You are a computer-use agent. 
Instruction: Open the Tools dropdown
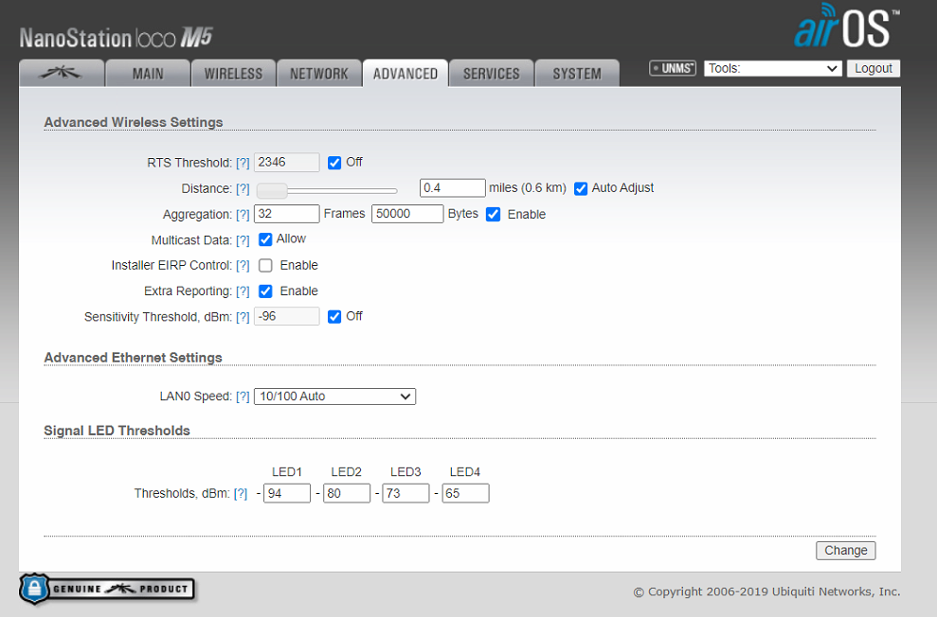coord(773,68)
